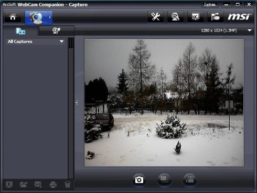
Task: Expand the All Captures dropdown
Action: click(61, 41)
